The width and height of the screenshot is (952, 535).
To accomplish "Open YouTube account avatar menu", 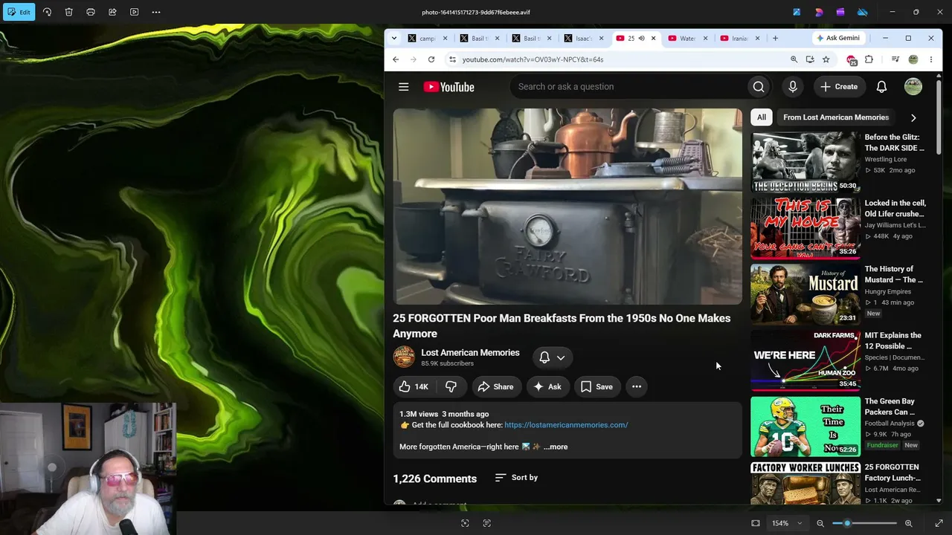I will [x=913, y=87].
